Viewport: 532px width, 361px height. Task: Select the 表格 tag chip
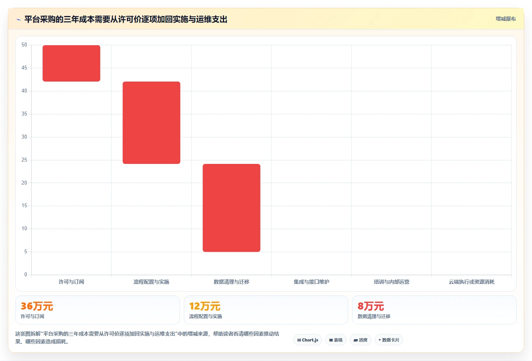336,340
